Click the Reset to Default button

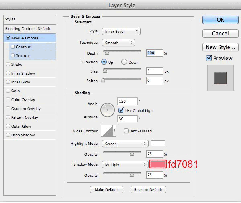[x=148, y=189]
